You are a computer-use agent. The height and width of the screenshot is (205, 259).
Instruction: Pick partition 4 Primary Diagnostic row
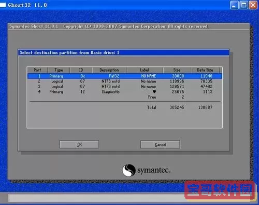(125, 92)
